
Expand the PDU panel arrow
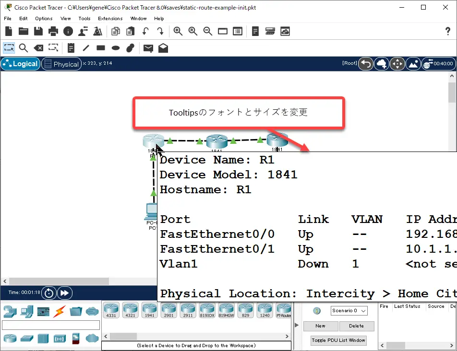pos(297,325)
